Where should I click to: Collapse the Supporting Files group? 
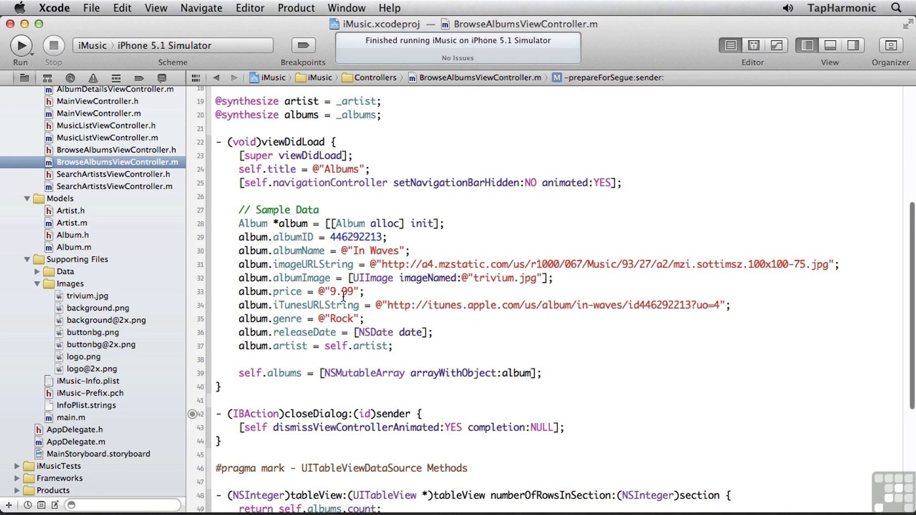[27, 259]
